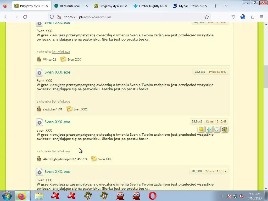The width and height of the screenshot is (268, 201).
Task: Open BeliefInLove link above Abcdefghijklmnoprst123456789
Action: click(x=61, y=151)
